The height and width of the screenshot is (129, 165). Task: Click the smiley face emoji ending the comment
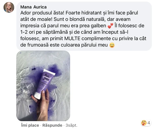pyautogui.click(x=112, y=45)
